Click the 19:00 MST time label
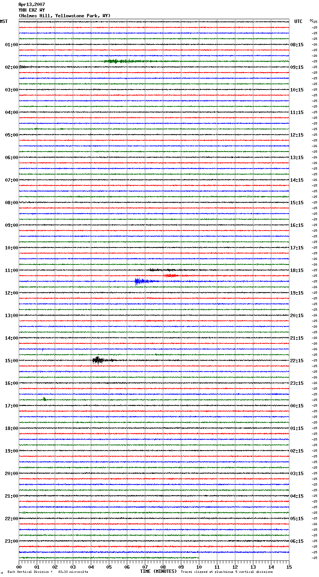The height and width of the screenshot is (577, 319). (11, 451)
